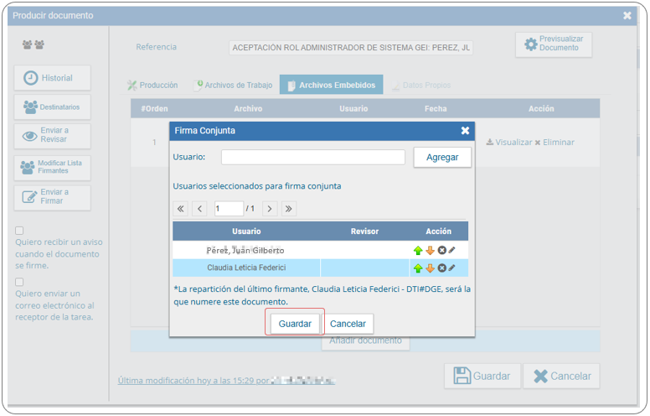Click Agregar to add the user

coord(442,158)
